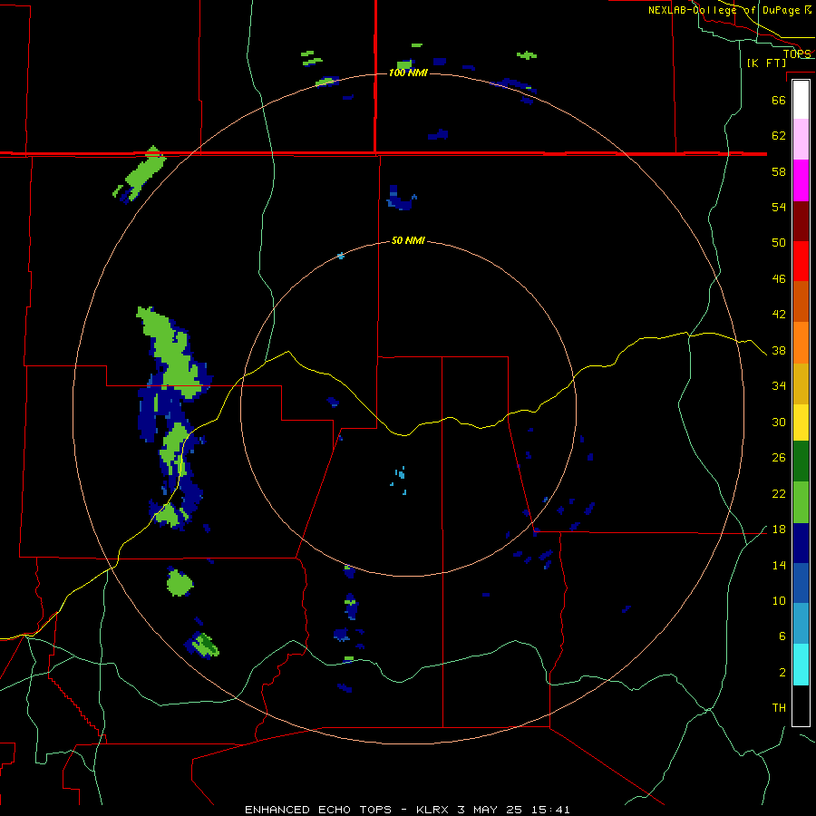Viewport: 816px width, 816px height.
Task: Click the mustard gold swatch near 34
Action: pos(801,384)
